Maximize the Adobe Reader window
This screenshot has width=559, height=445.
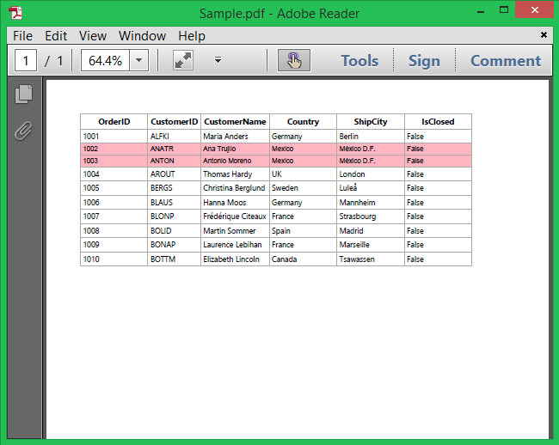pos(504,10)
